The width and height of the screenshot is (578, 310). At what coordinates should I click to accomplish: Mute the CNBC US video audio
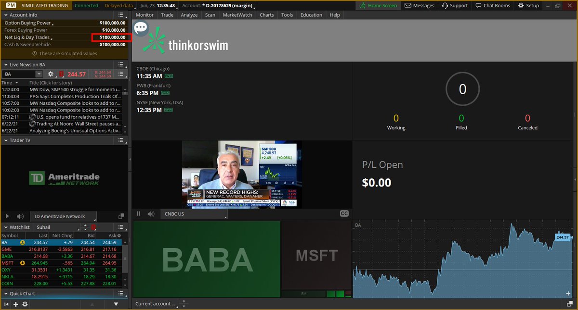pos(151,214)
